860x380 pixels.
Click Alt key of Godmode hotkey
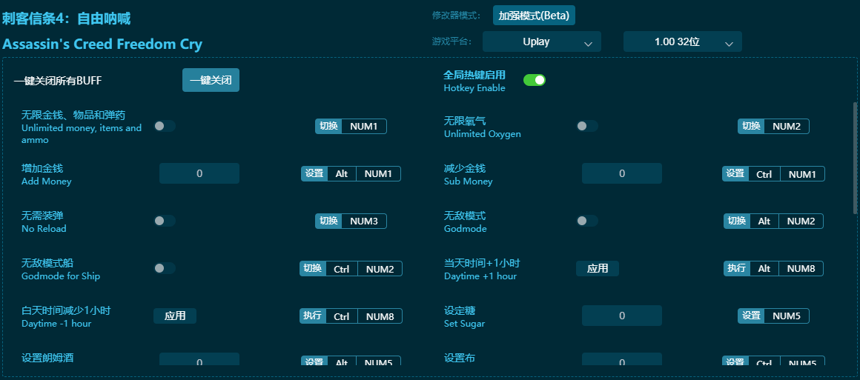764,221
